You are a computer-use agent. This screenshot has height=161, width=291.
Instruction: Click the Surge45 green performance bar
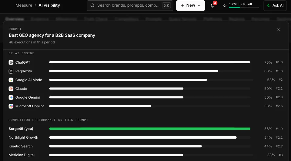click(x=150, y=129)
